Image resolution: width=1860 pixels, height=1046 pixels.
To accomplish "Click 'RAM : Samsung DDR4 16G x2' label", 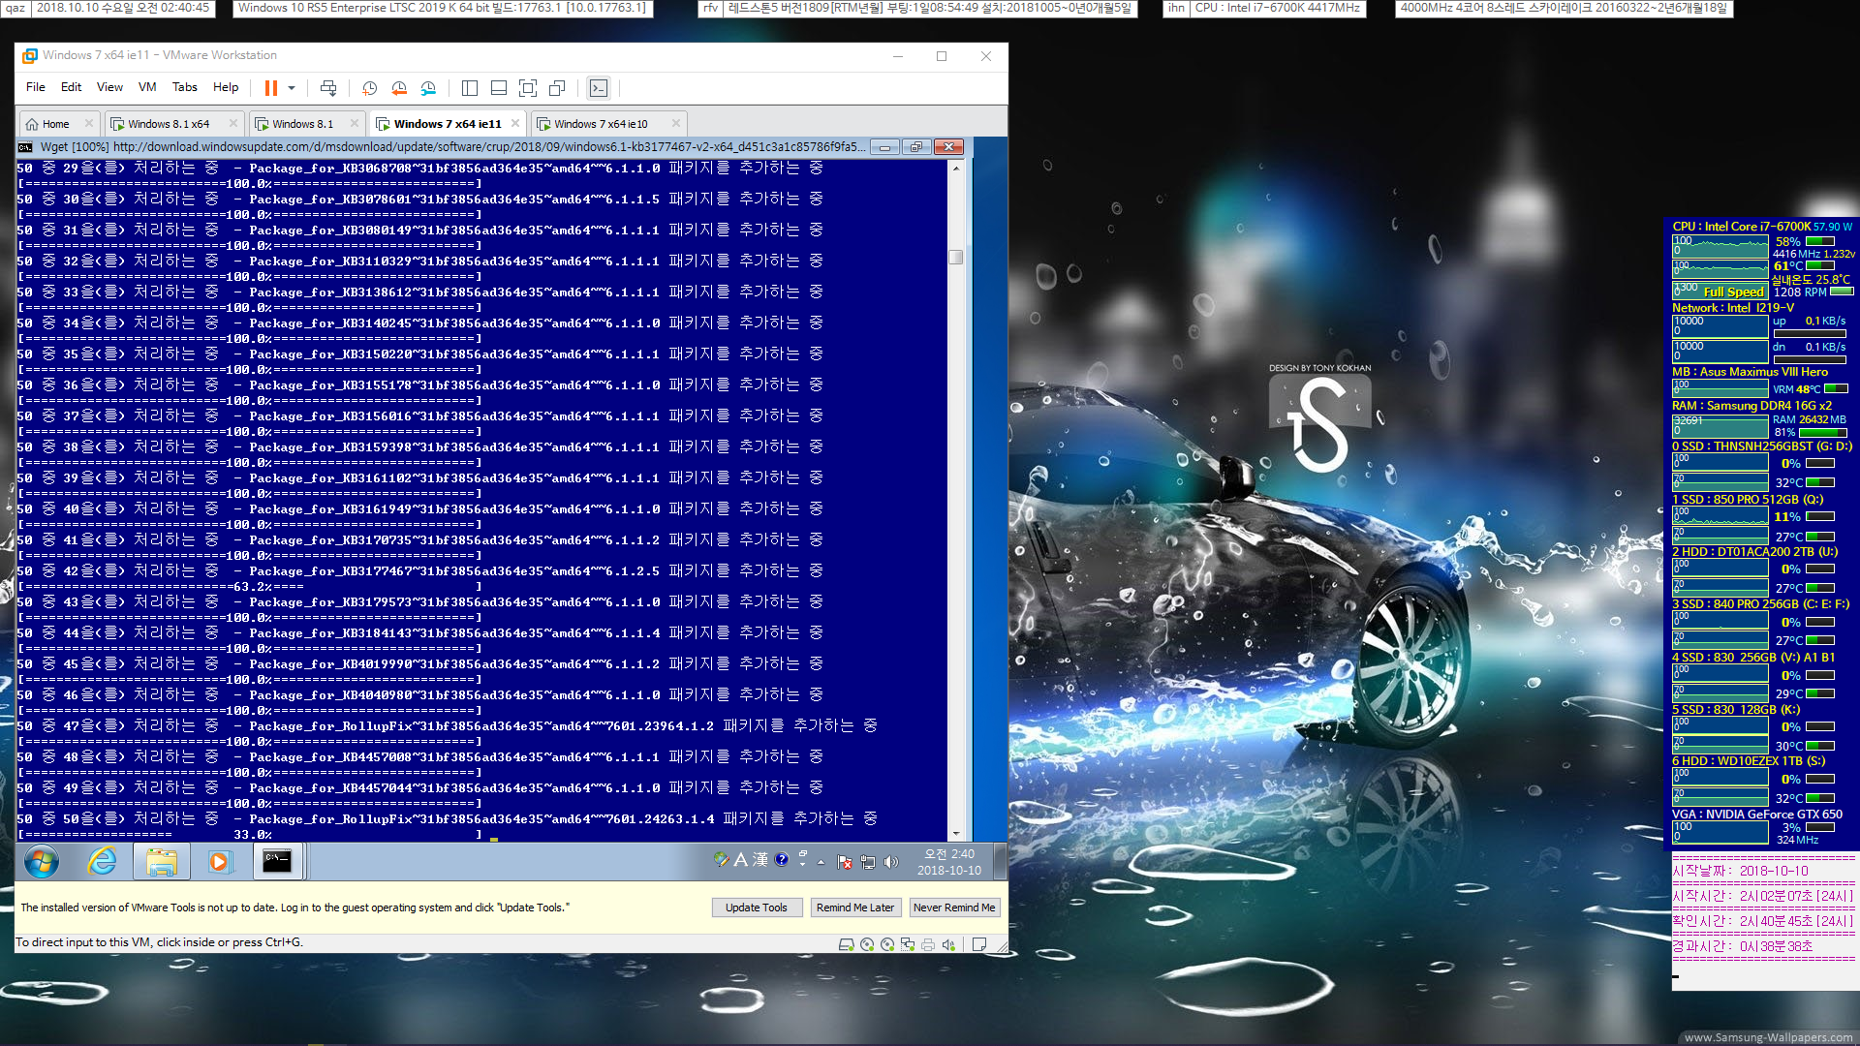I will coord(1751,406).
